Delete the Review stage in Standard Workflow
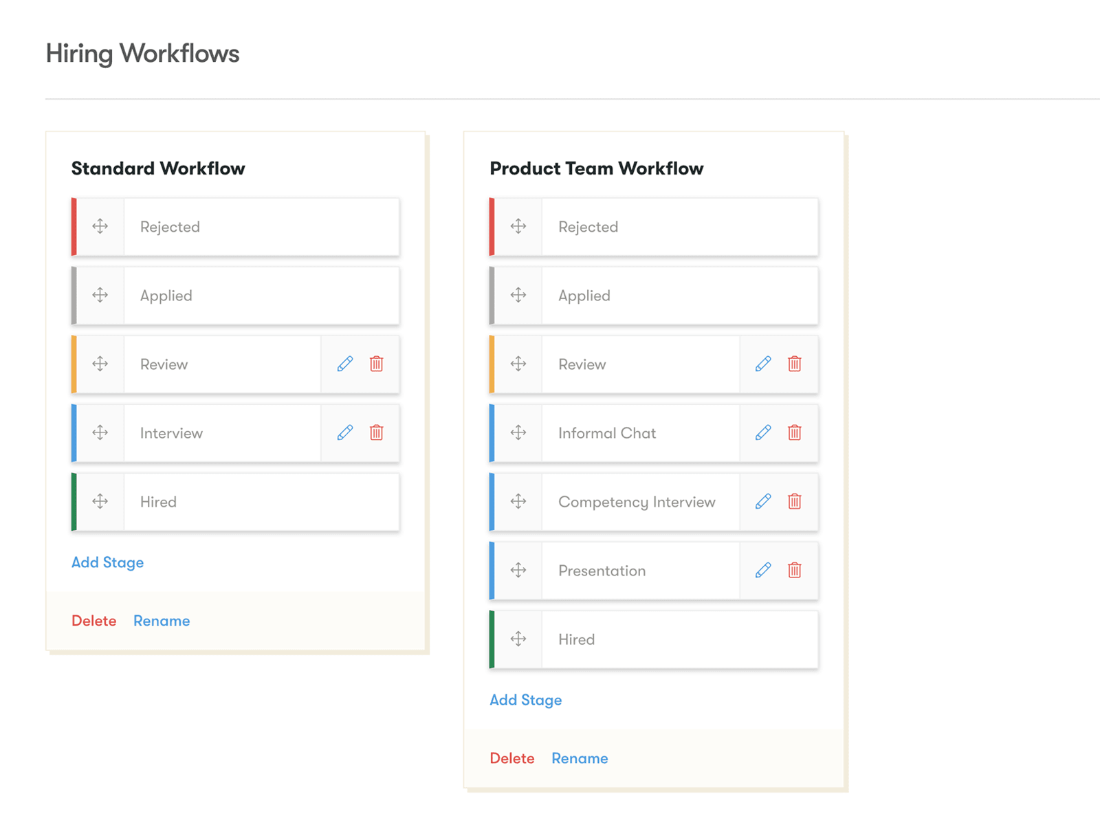Screen dimensions: 1100x825 pyautogui.click(x=377, y=364)
